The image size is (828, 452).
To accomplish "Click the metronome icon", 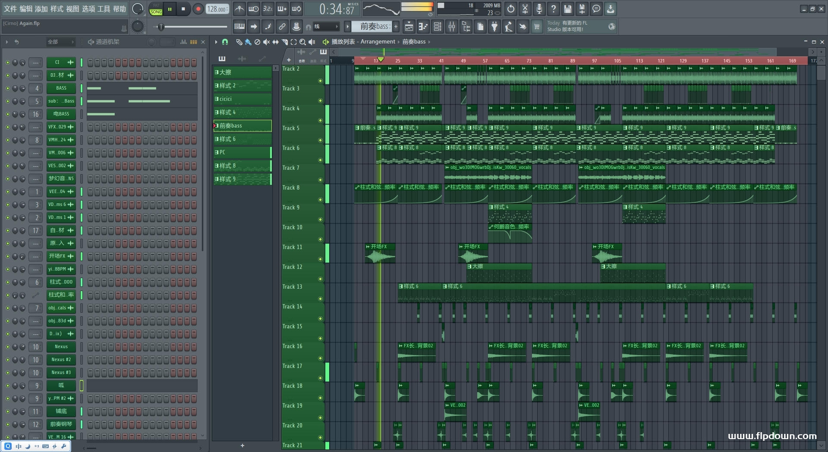I will (x=239, y=9).
